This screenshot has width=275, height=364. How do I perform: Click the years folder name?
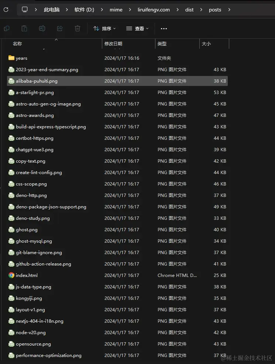[21, 58]
